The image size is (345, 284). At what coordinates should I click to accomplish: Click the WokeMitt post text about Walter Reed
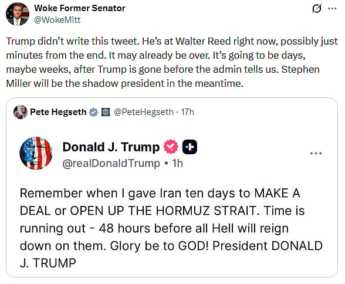click(x=172, y=62)
